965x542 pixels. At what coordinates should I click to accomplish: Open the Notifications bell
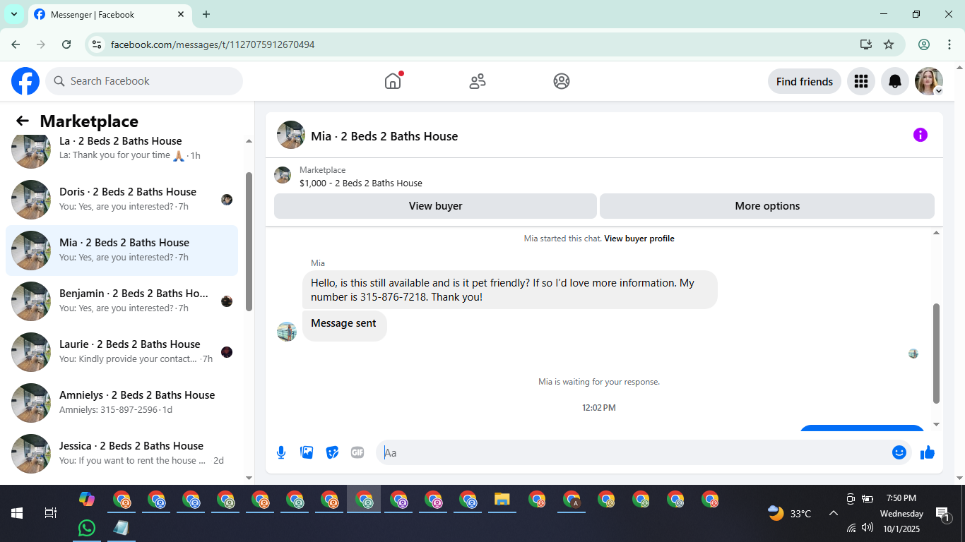tap(895, 81)
